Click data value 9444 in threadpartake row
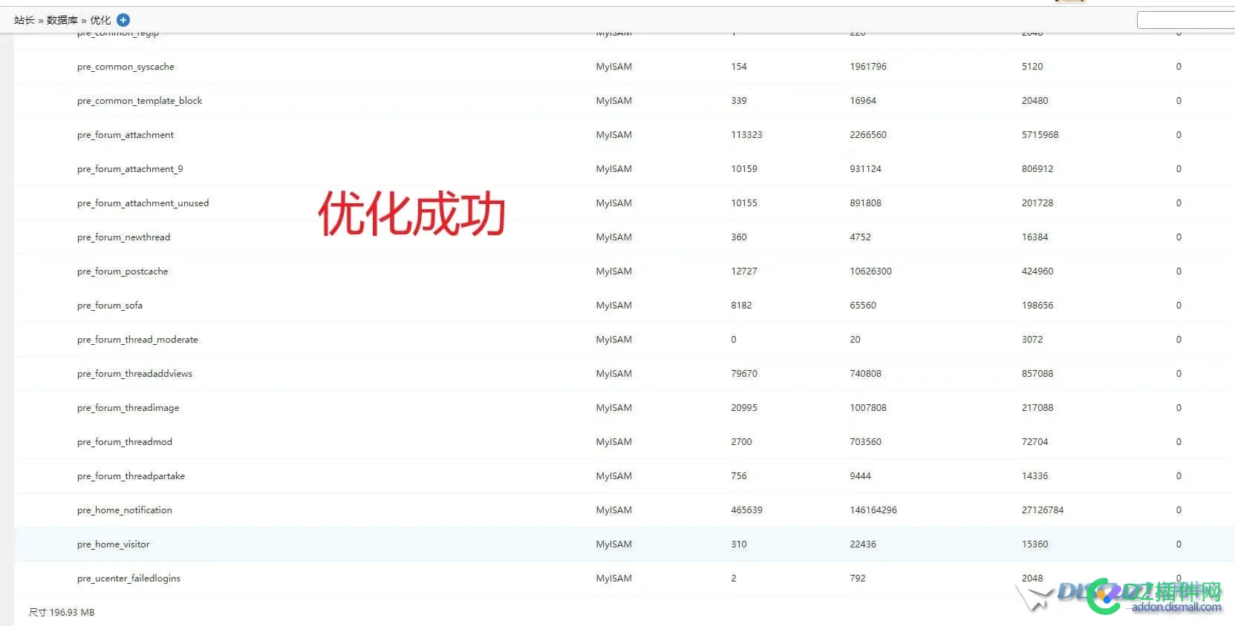The image size is (1235, 626). click(860, 476)
